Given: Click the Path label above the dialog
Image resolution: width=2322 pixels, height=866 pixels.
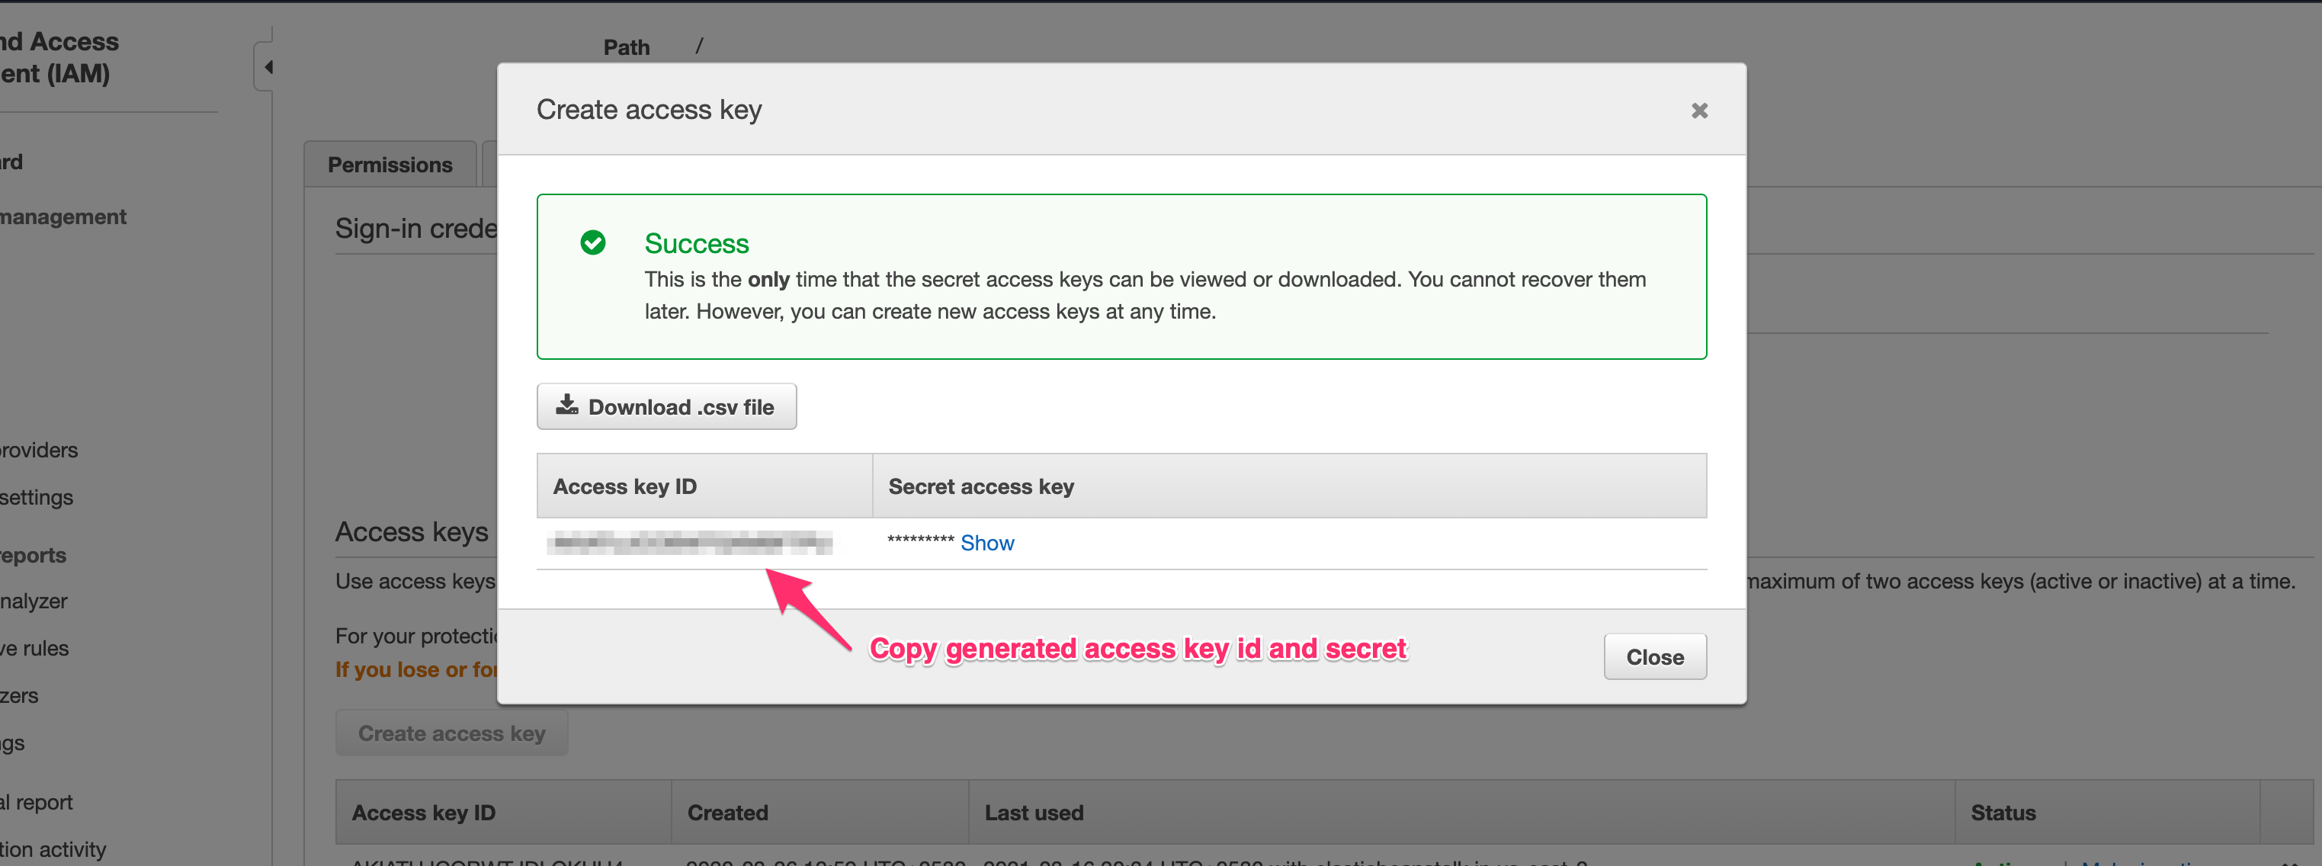Looking at the screenshot, I should pos(627,47).
